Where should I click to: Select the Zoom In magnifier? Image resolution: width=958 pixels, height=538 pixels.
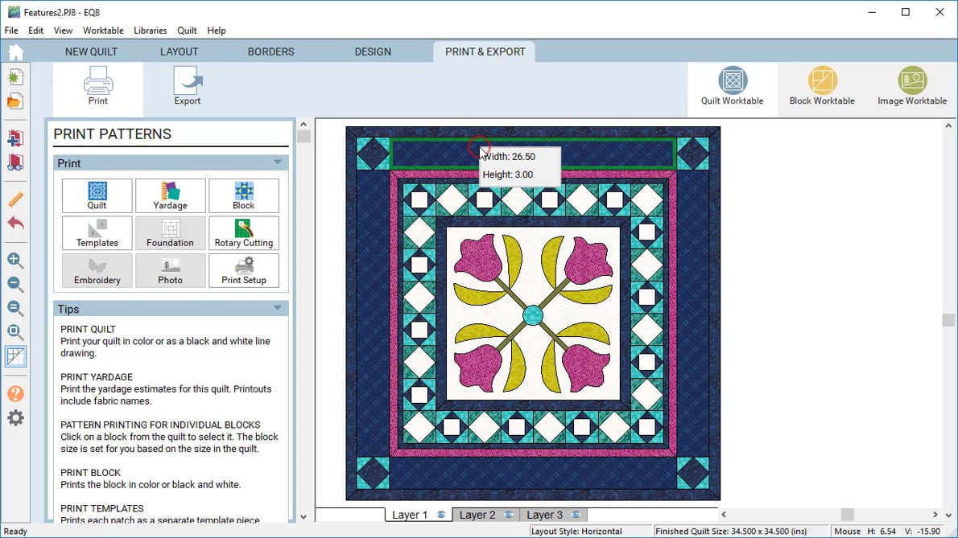pos(15,261)
